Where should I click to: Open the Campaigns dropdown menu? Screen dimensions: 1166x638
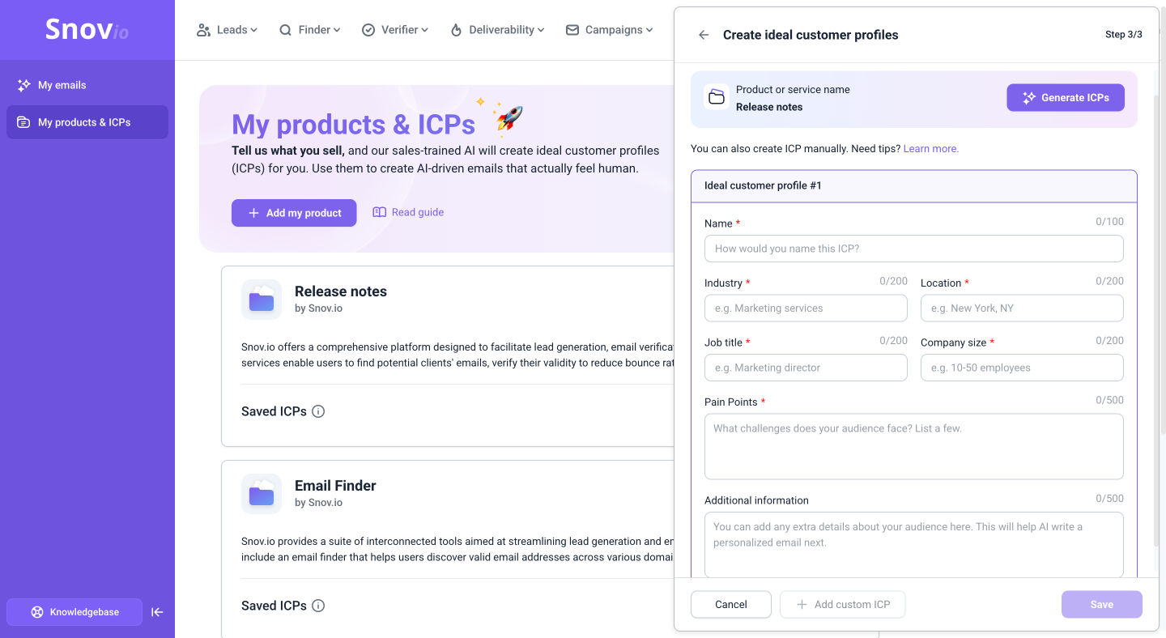coord(609,30)
